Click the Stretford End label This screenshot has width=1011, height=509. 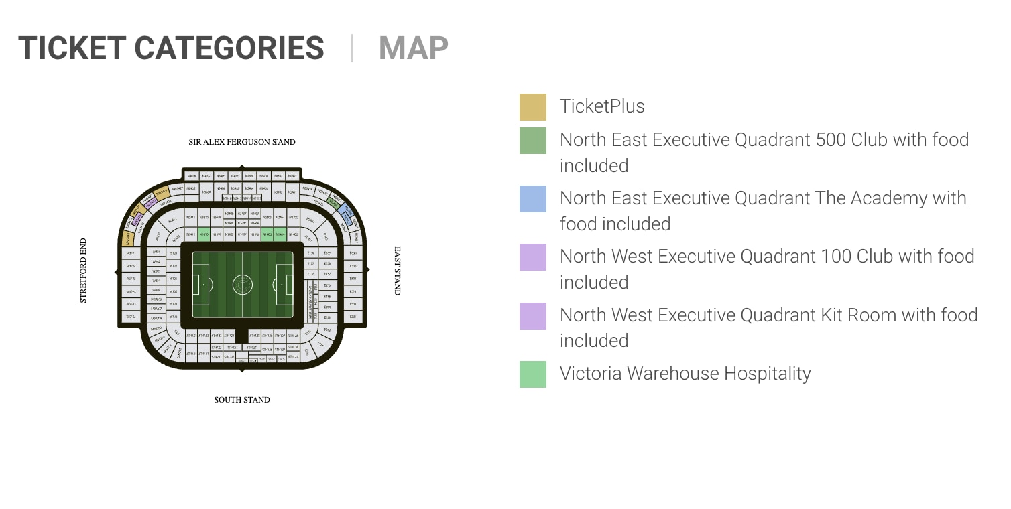tap(84, 271)
